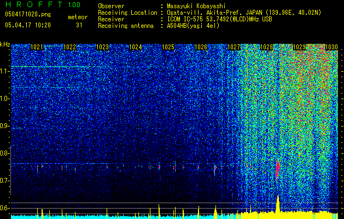This screenshot has width=344, height=219.
Task: Click the 1.1 frequency axis label
Action: [x=4, y=71]
